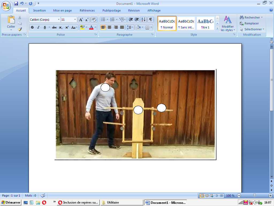Increase paragraph indent
Image resolution: width=274 pixels, height=206 pixels.
pyautogui.click(x=136, y=20)
